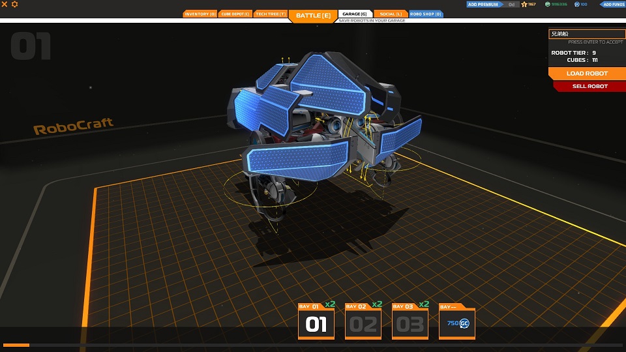Select the Garage tab
Screen dimensions: 626x352
[x=355, y=14]
